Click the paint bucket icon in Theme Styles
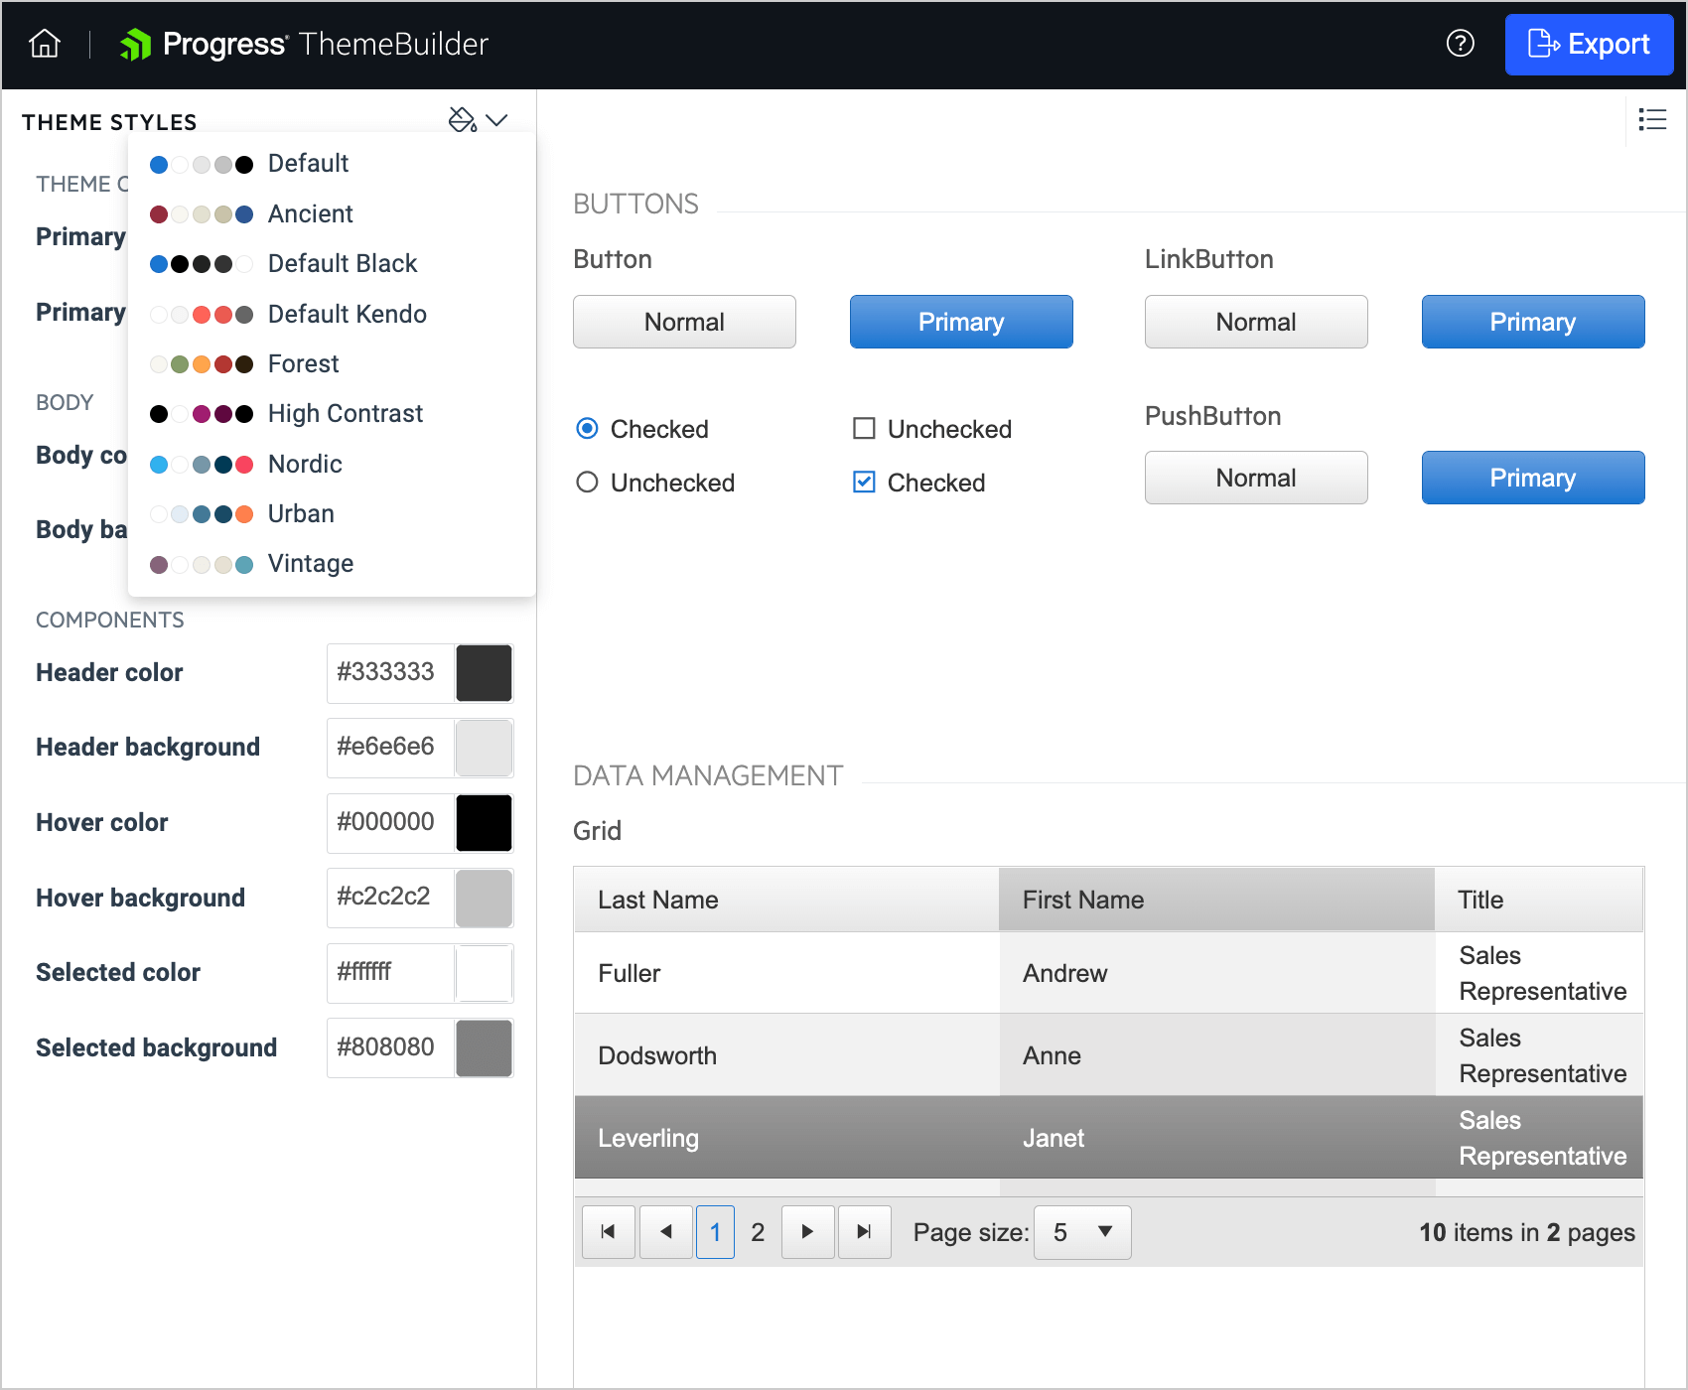 (461, 119)
